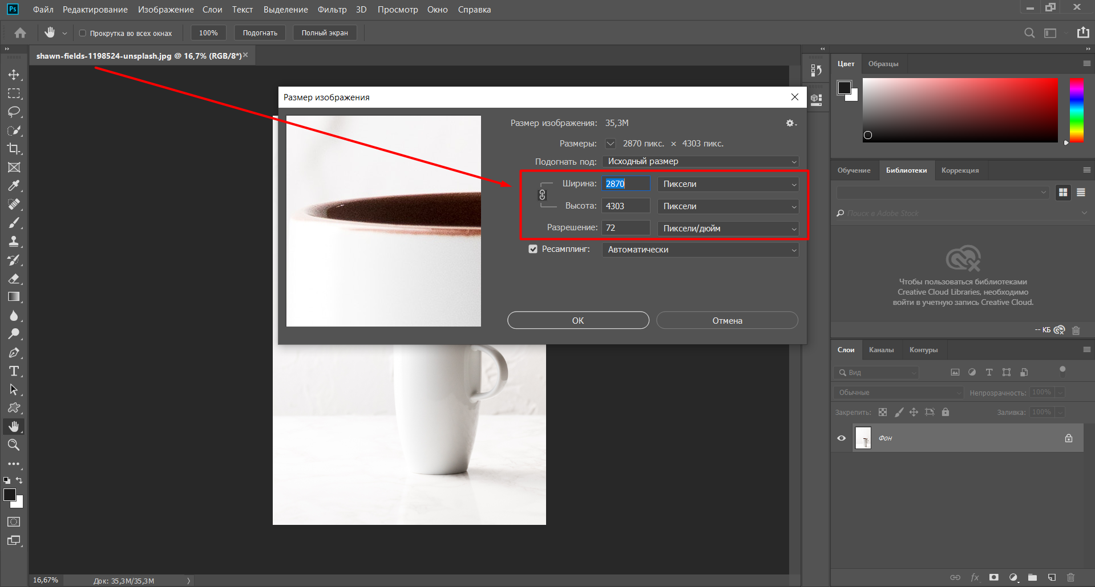1095x587 pixels.
Task: Select the History Brush tool
Action: click(x=14, y=260)
